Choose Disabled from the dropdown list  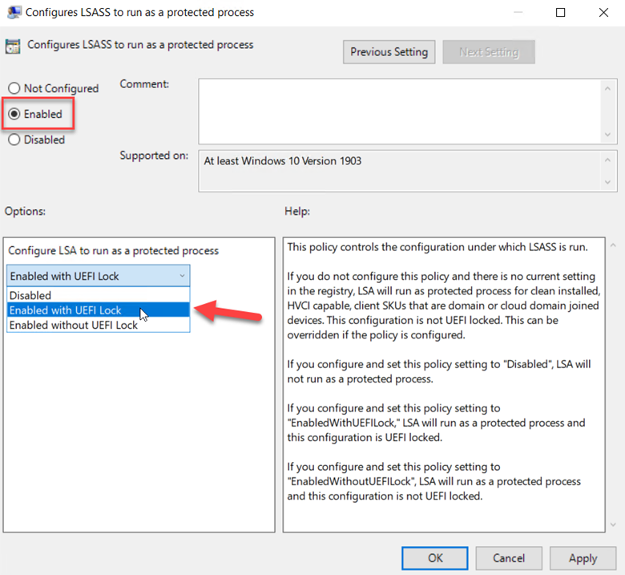click(x=98, y=295)
